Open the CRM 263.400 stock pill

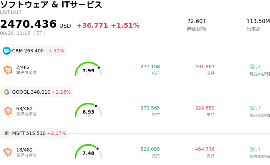pos(33,51)
